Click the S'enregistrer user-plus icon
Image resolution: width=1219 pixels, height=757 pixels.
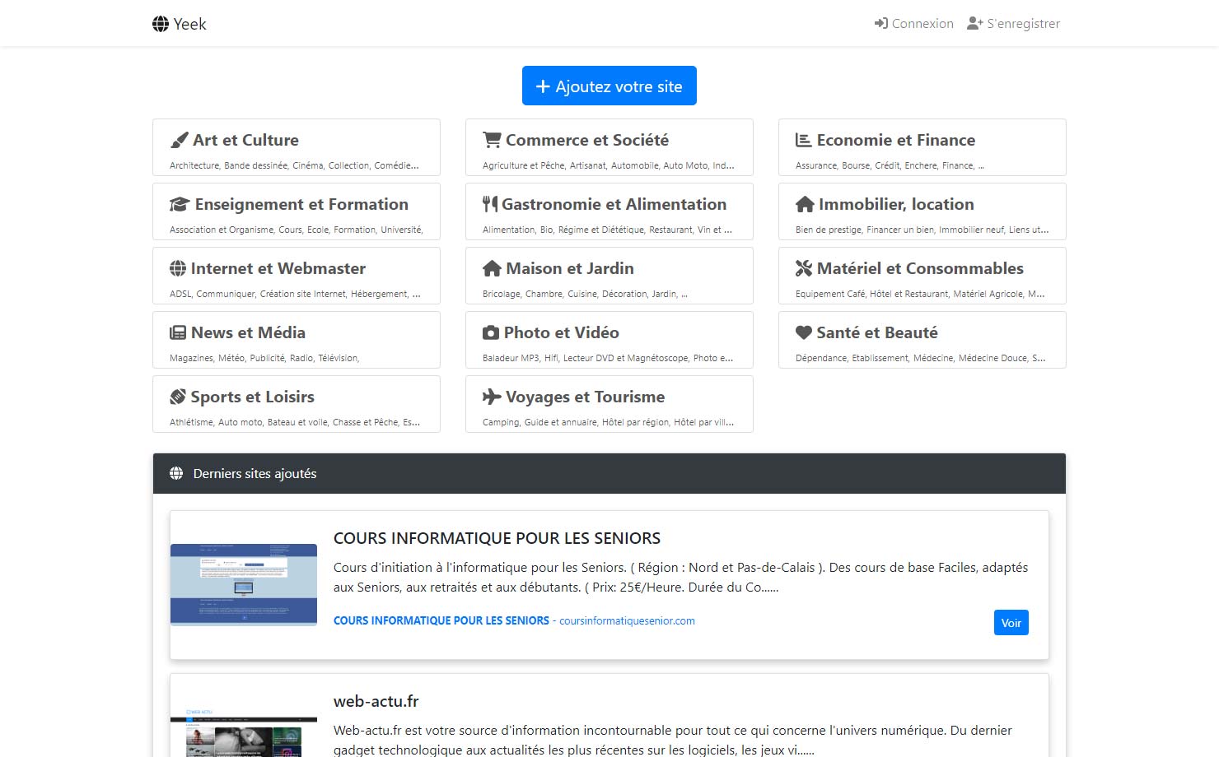pyautogui.click(x=975, y=24)
